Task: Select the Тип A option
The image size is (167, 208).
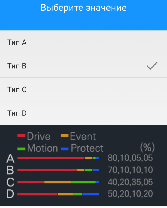Action: pyautogui.click(x=83, y=42)
